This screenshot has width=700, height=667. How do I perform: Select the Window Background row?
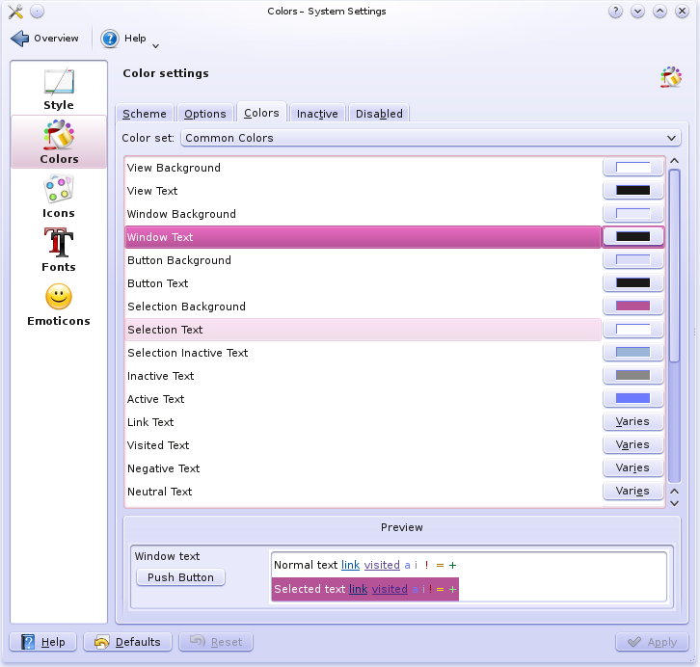point(363,214)
